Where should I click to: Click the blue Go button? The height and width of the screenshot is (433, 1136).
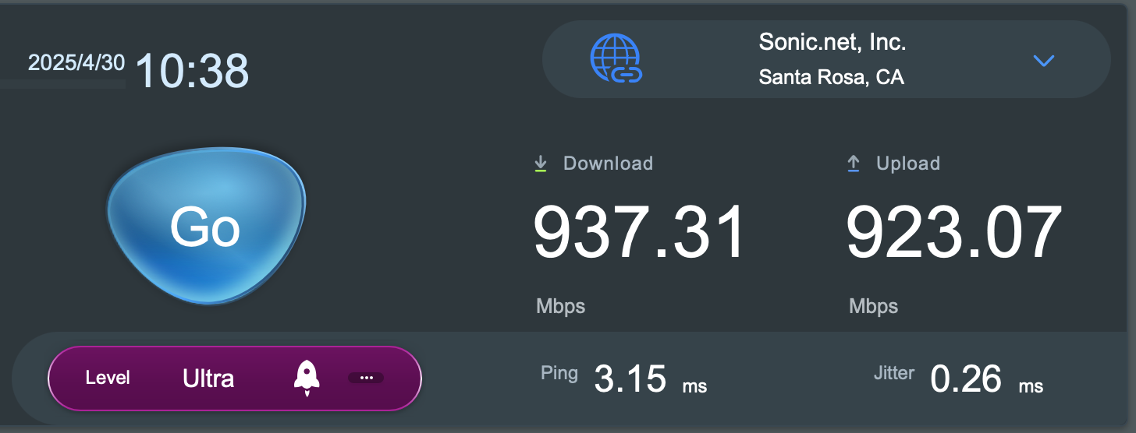[x=206, y=226]
